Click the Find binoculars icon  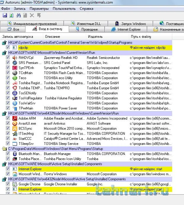click(18, 15)
